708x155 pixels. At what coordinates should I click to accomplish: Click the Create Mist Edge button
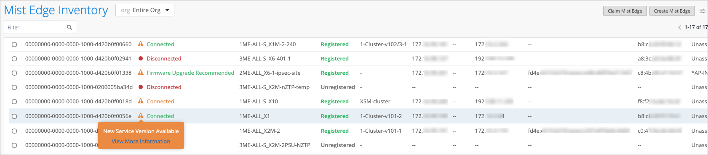(x=672, y=11)
